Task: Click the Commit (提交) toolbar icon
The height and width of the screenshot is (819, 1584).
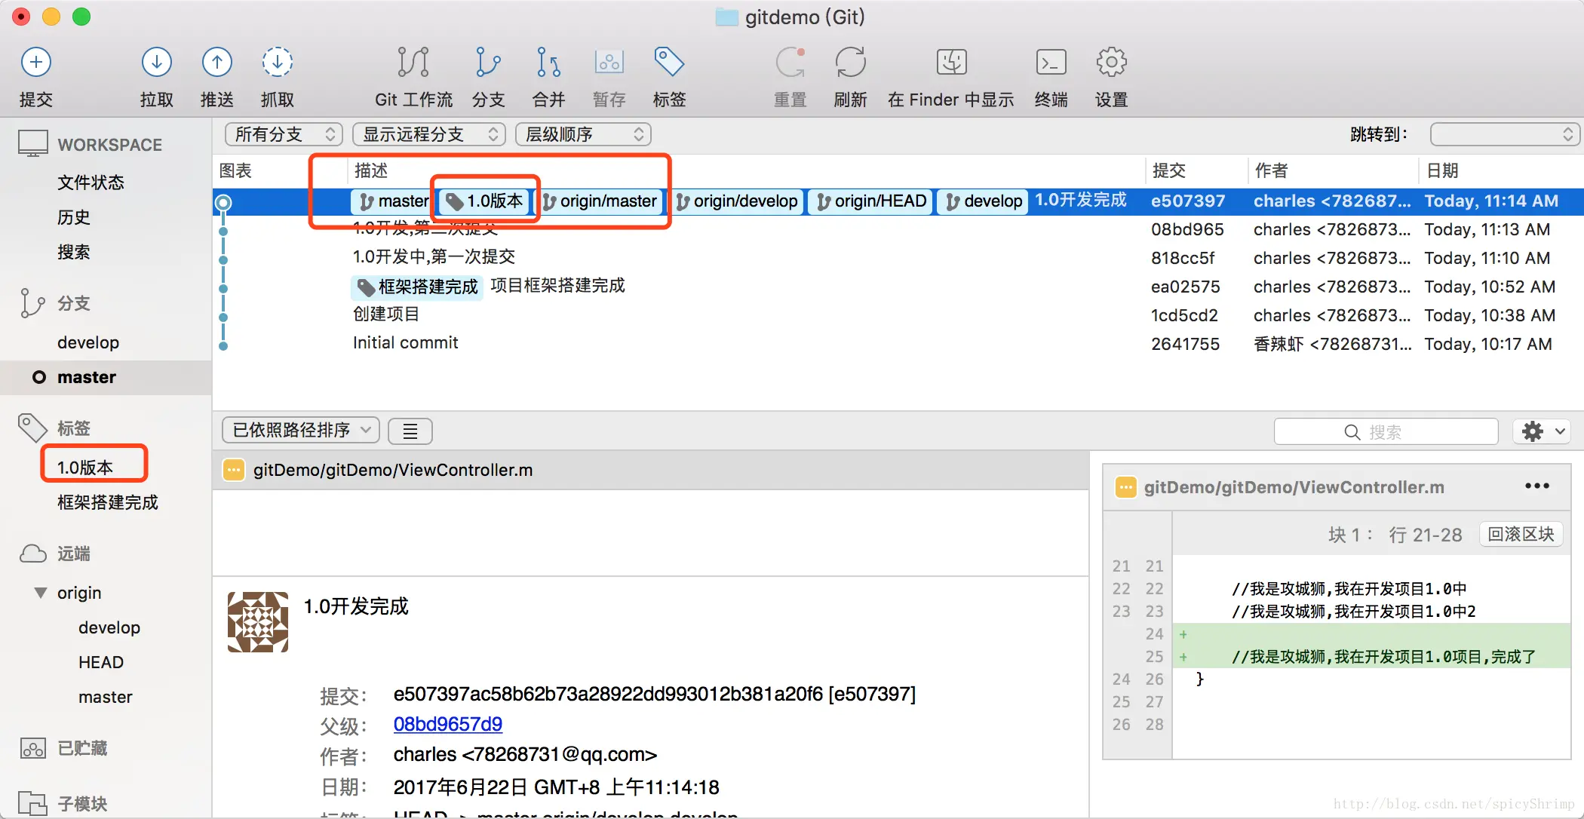Action: (35, 63)
